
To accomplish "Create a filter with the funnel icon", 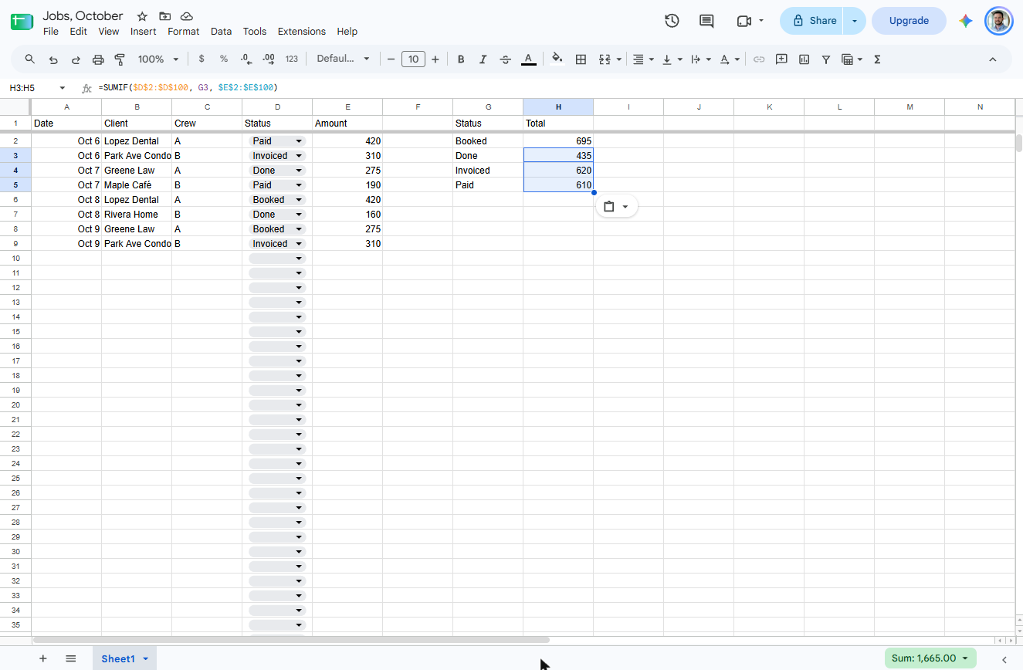I will [826, 59].
